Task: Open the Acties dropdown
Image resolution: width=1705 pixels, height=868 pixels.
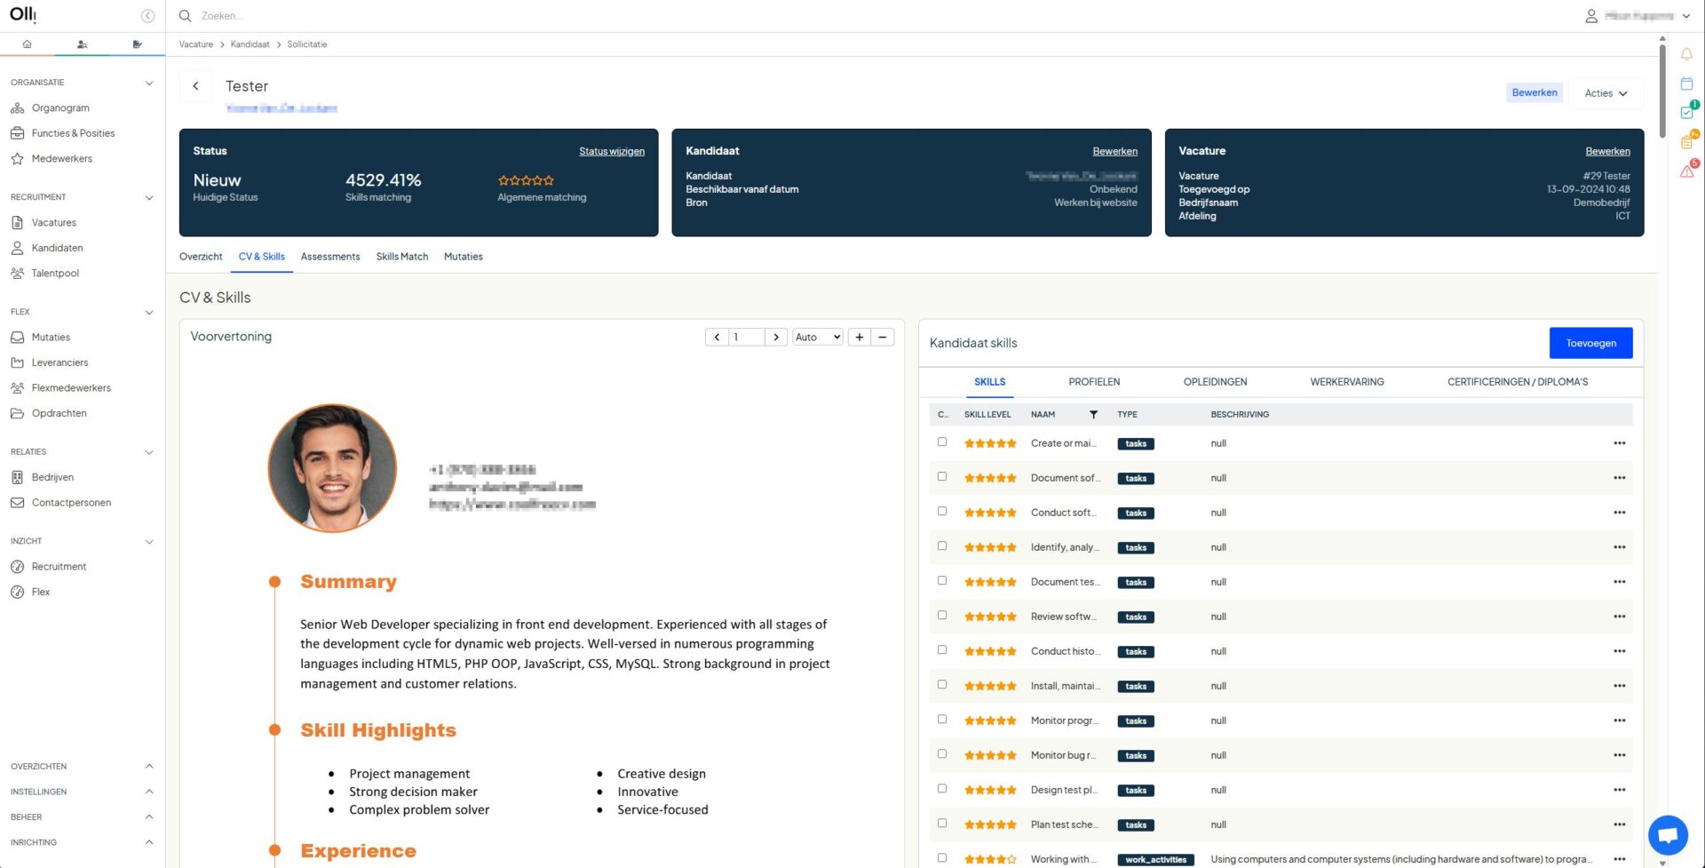Action: 1606,93
